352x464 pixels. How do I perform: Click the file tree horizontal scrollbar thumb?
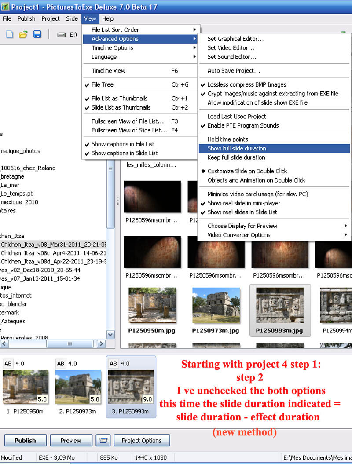coord(70,343)
